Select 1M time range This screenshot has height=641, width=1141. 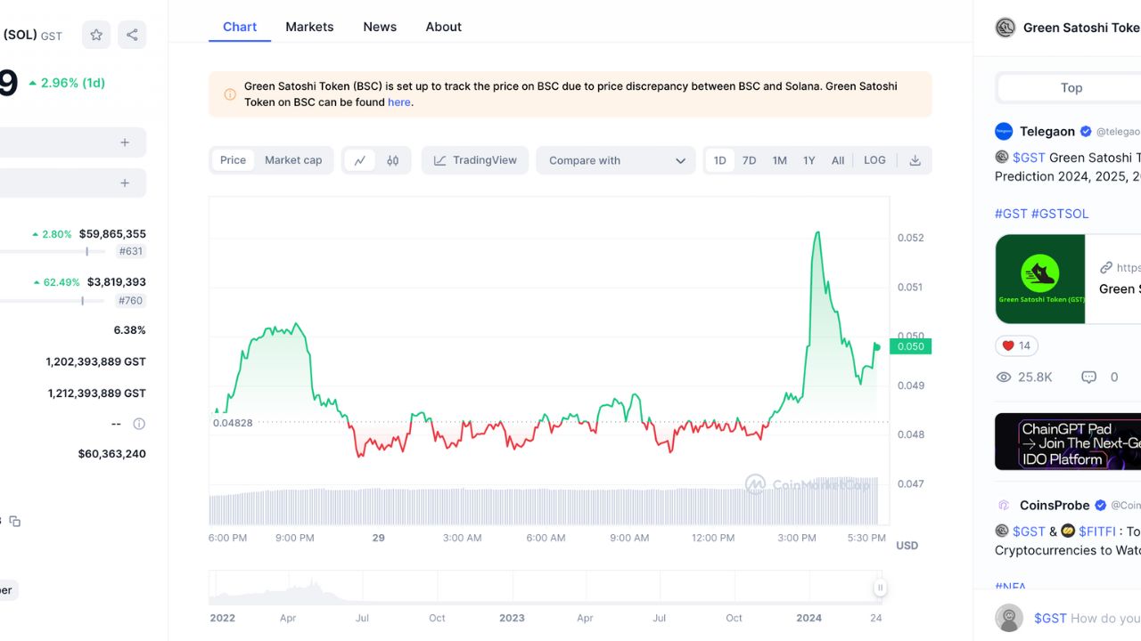pyautogui.click(x=780, y=160)
